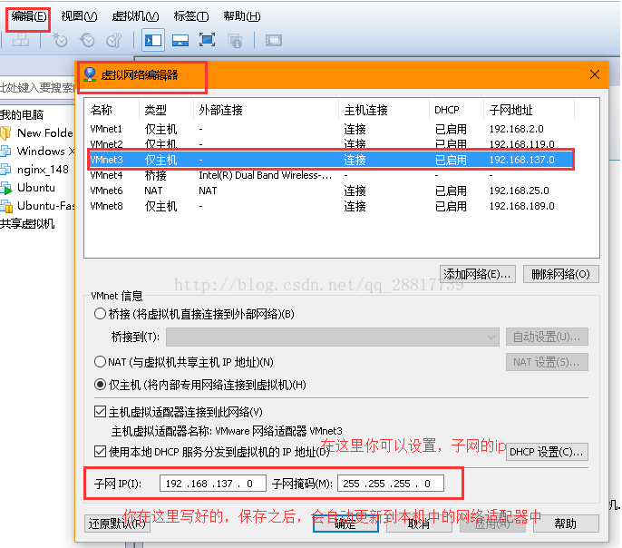Select the VMnet4 bridged network row
Viewport: 622px width, 548px height.
point(331,175)
